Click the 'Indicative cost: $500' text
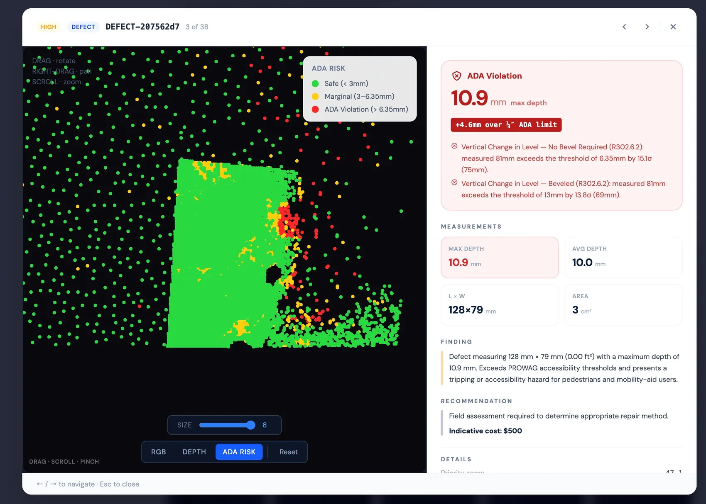 pyautogui.click(x=485, y=431)
